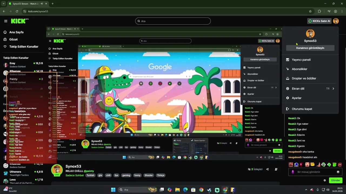Open emoji picker smiley in large chat input
The width and height of the screenshot is (346, 194).
point(338,172)
